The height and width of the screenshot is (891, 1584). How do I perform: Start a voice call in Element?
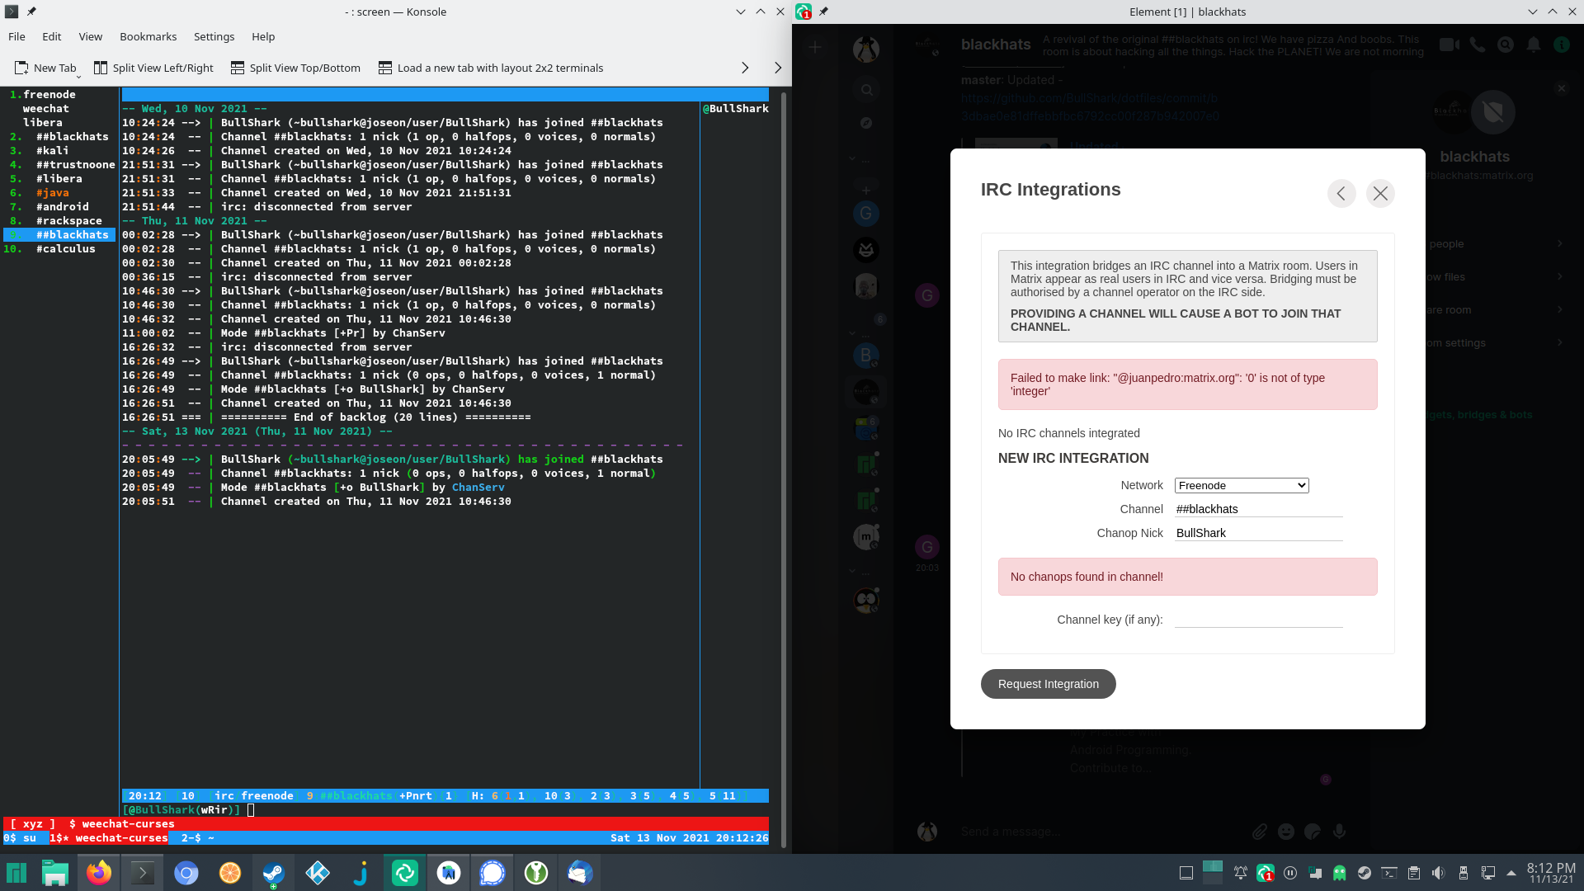click(x=1478, y=45)
